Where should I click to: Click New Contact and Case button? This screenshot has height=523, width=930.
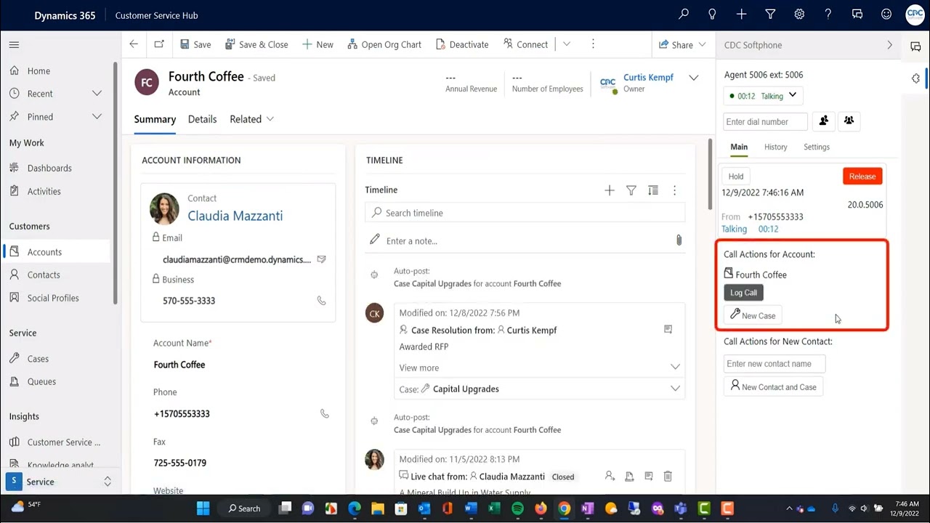click(x=773, y=386)
